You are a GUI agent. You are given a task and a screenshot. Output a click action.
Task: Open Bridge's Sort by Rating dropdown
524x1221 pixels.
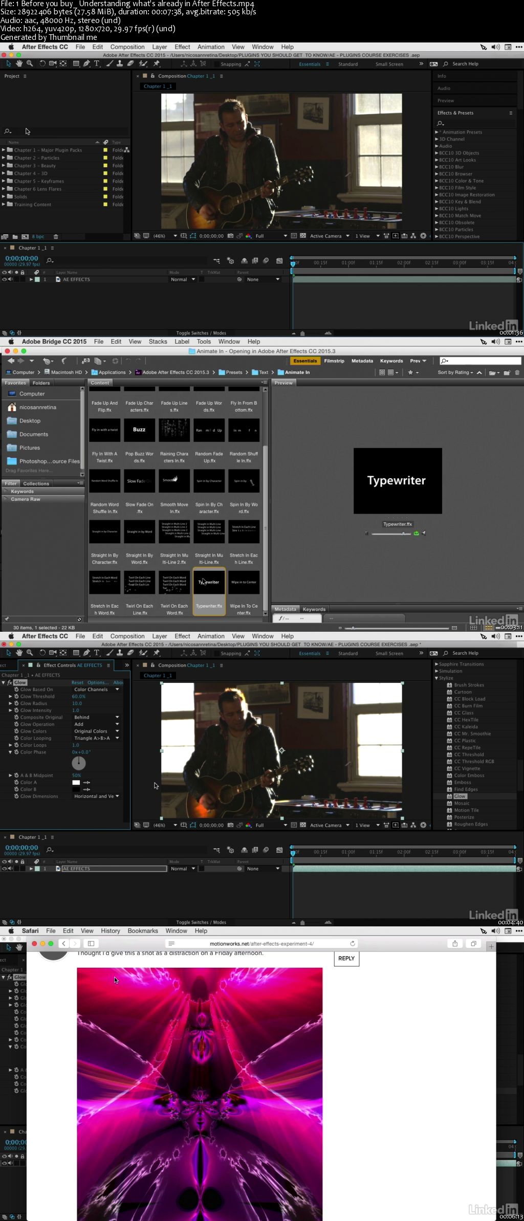[x=455, y=372]
